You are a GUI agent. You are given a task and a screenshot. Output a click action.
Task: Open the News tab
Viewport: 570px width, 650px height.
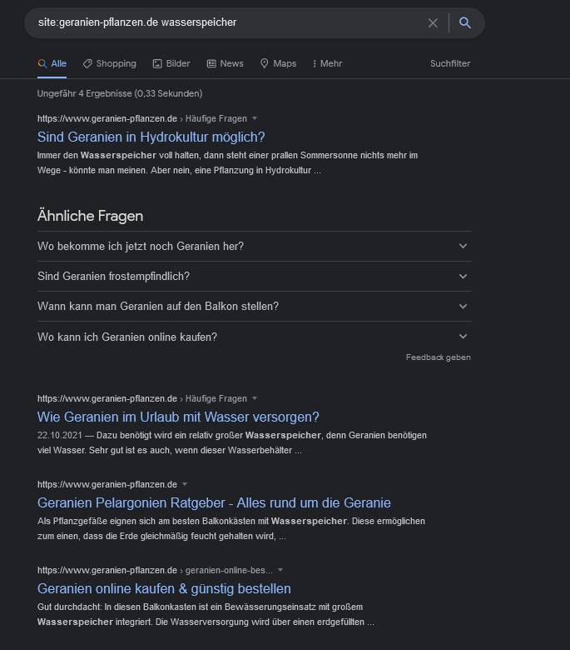[x=225, y=63]
